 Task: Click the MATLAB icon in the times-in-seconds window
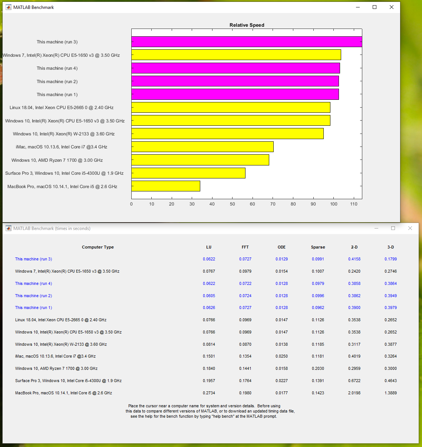[x=9, y=228]
